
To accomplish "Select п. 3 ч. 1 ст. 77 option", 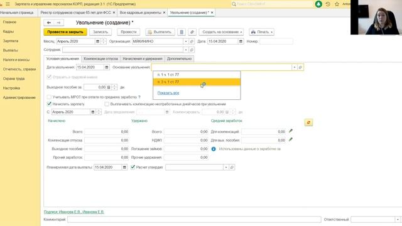I will (x=197, y=82).
